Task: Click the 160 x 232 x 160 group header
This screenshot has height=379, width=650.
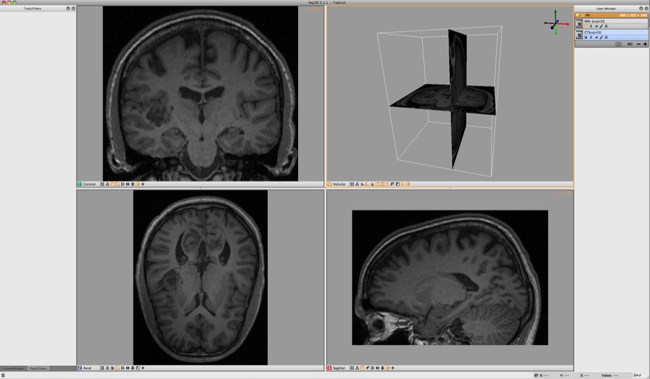Action: 611,15
